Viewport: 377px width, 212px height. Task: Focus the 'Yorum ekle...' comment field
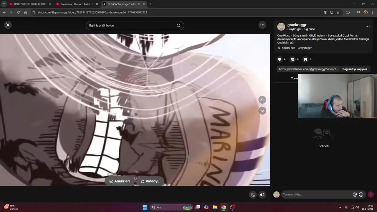point(317,195)
